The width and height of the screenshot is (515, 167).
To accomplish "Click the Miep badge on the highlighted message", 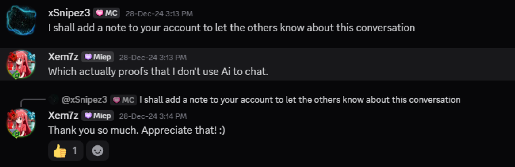I will pyautogui.click(x=98, y=57).
